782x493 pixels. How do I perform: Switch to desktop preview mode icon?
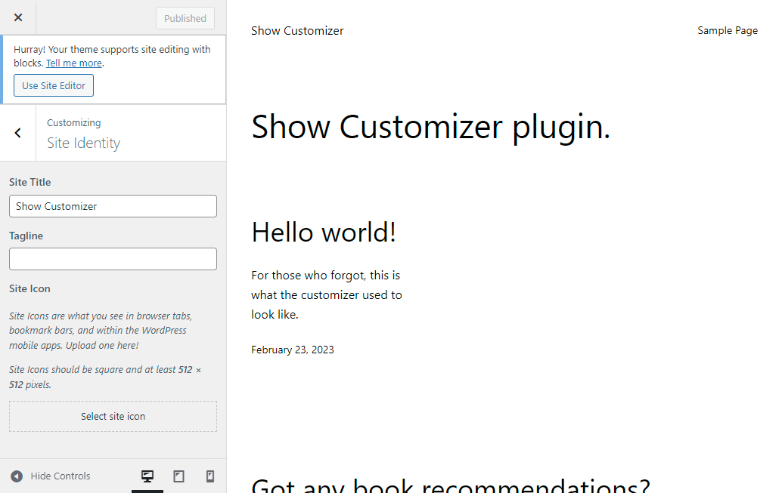(147, 476)
